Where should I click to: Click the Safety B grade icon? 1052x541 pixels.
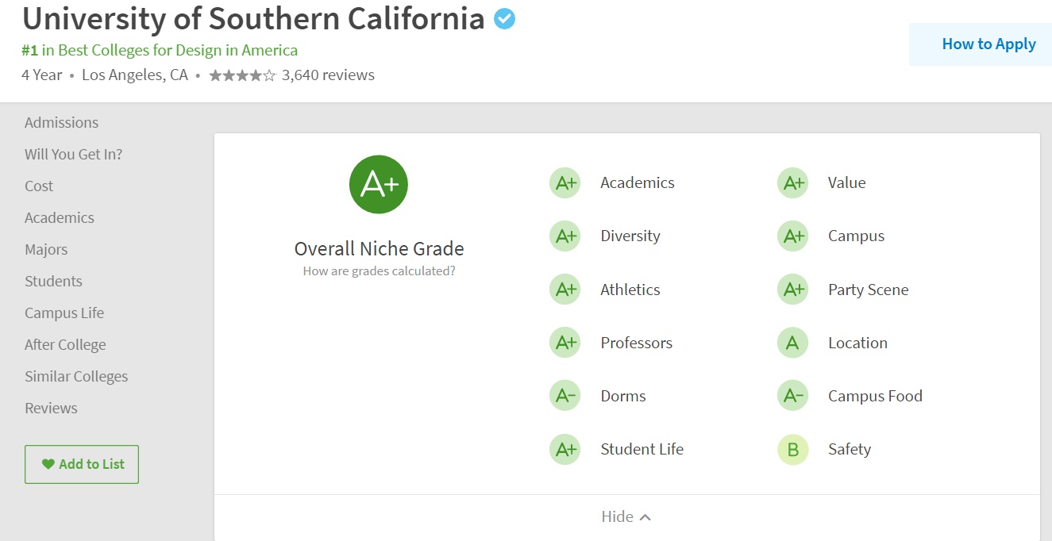792,450
